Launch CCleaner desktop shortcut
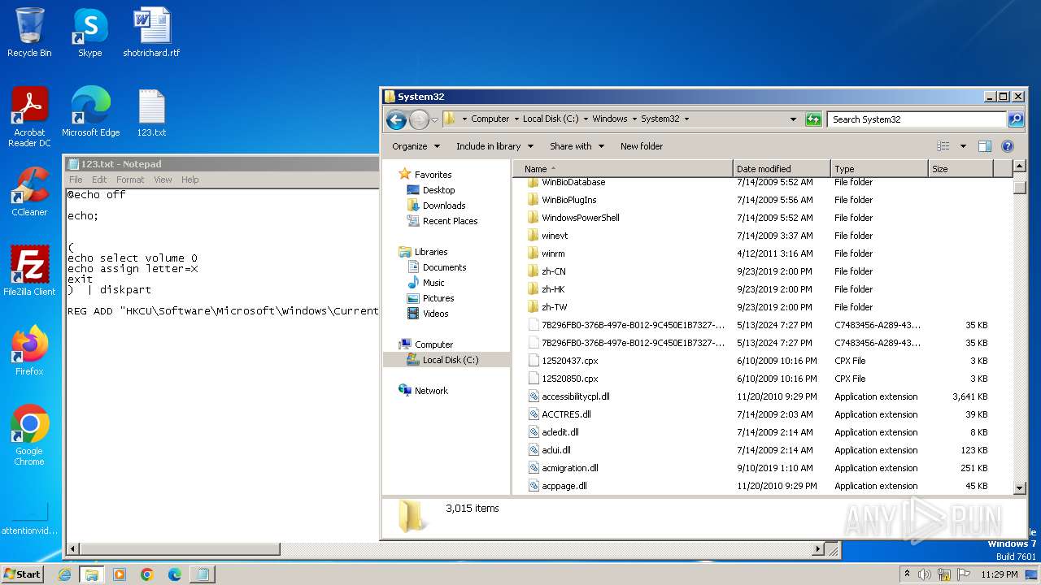The image size is (1041, 585). [x=29, y=192]
